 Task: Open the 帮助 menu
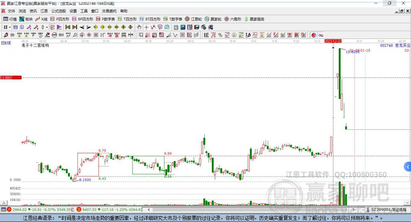click(x=124, y=11)
